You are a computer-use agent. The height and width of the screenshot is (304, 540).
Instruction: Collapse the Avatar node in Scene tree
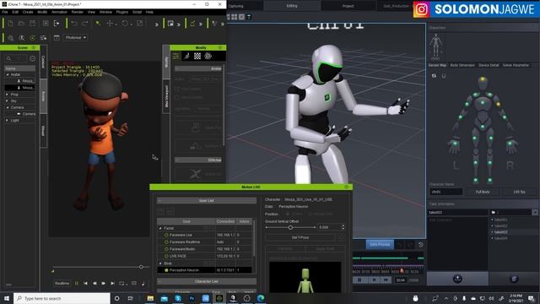click(x=8, y=74)
